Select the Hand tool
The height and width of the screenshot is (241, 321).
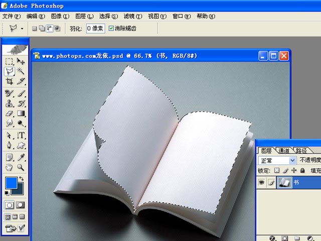[10, 167]
